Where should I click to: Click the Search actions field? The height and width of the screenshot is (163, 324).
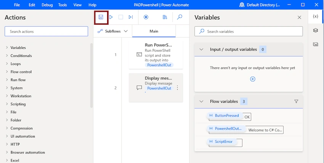tap(46, 31)
